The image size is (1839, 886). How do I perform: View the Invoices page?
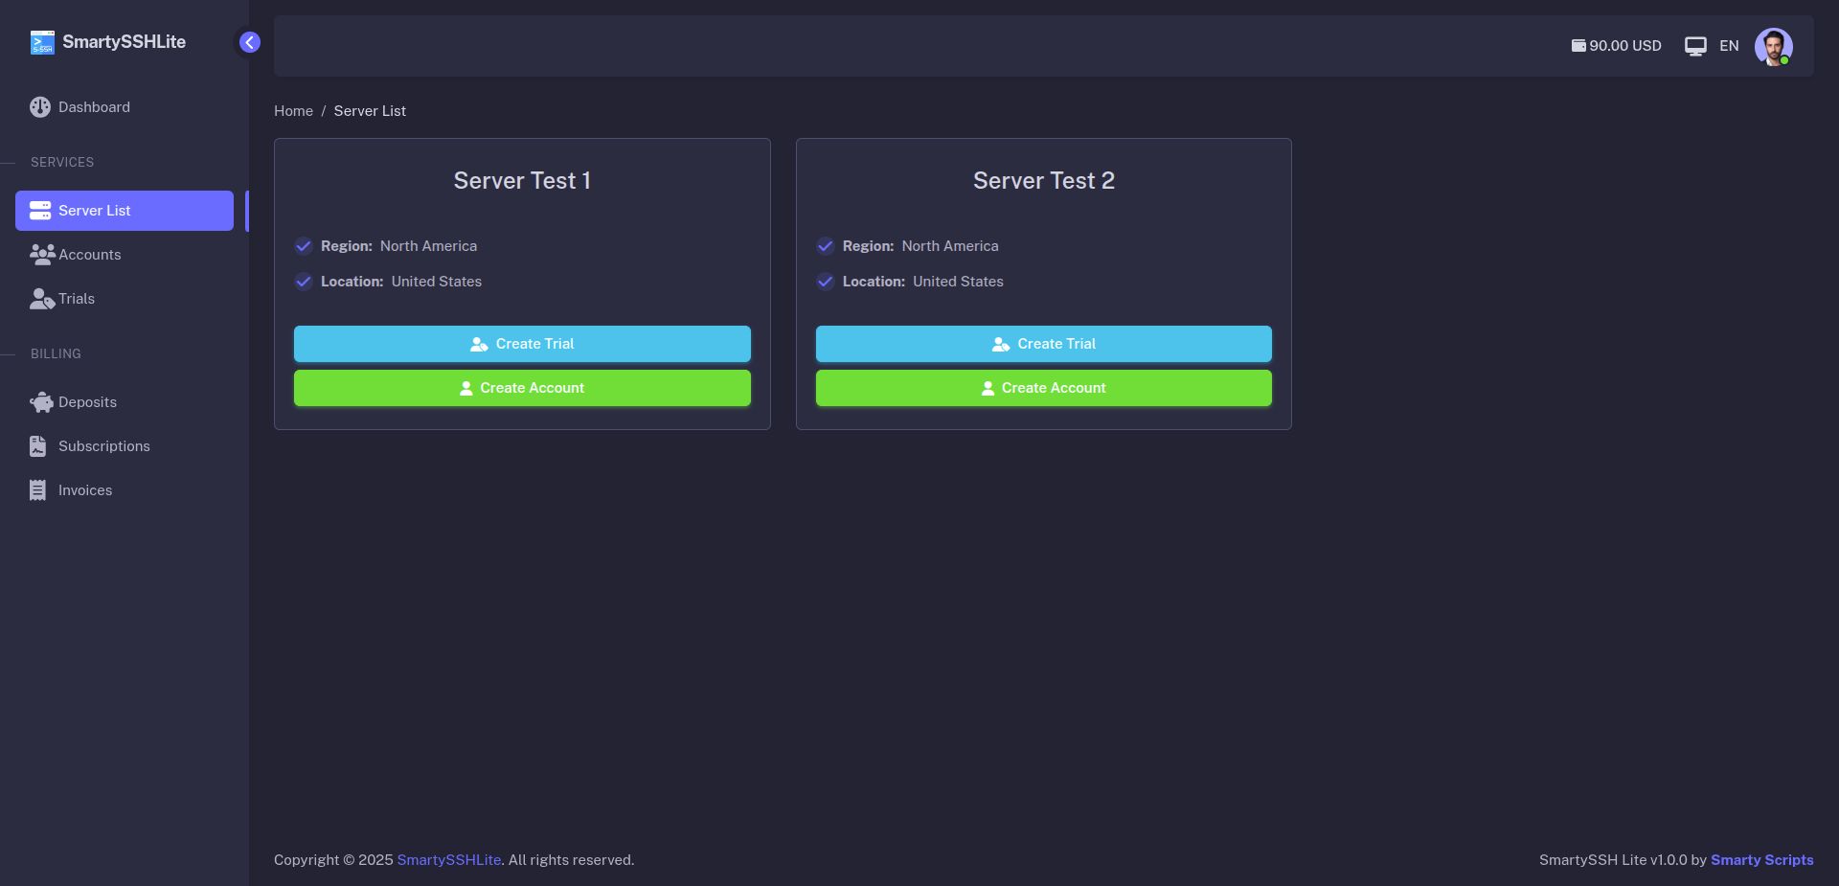point(125,490)
